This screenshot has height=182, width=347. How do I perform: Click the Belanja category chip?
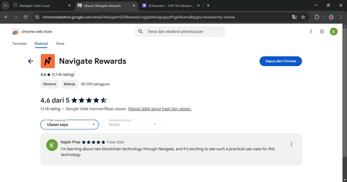pyautogui.click(x=70, y=84)
